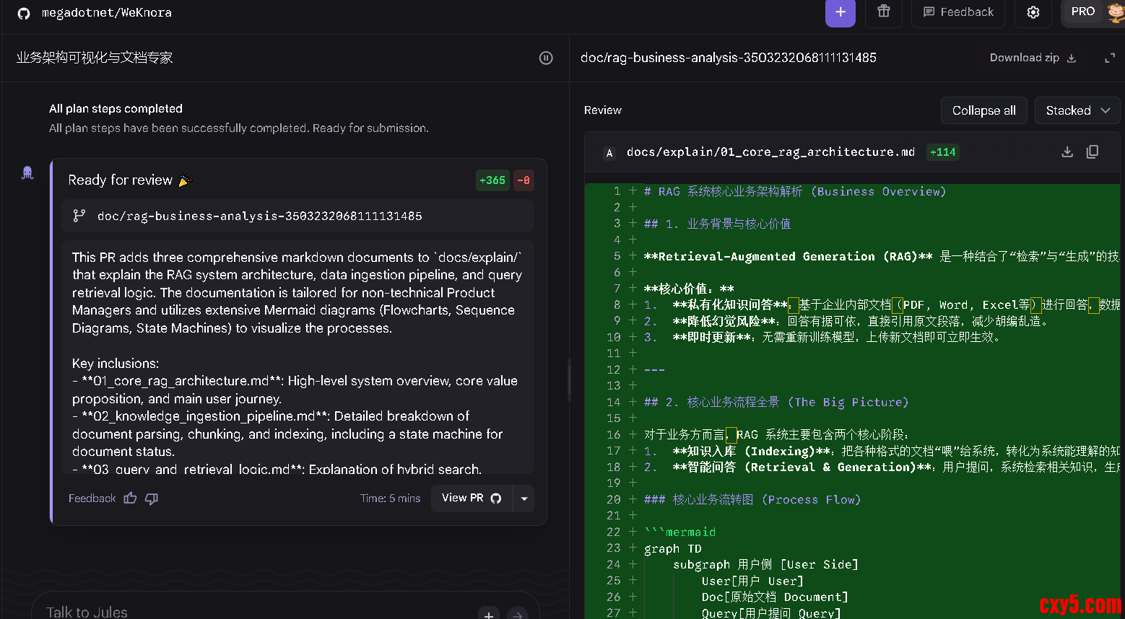
Task: Click the docs/explain/01_core_rag_architecture.md file header
Action: (770, 152)
